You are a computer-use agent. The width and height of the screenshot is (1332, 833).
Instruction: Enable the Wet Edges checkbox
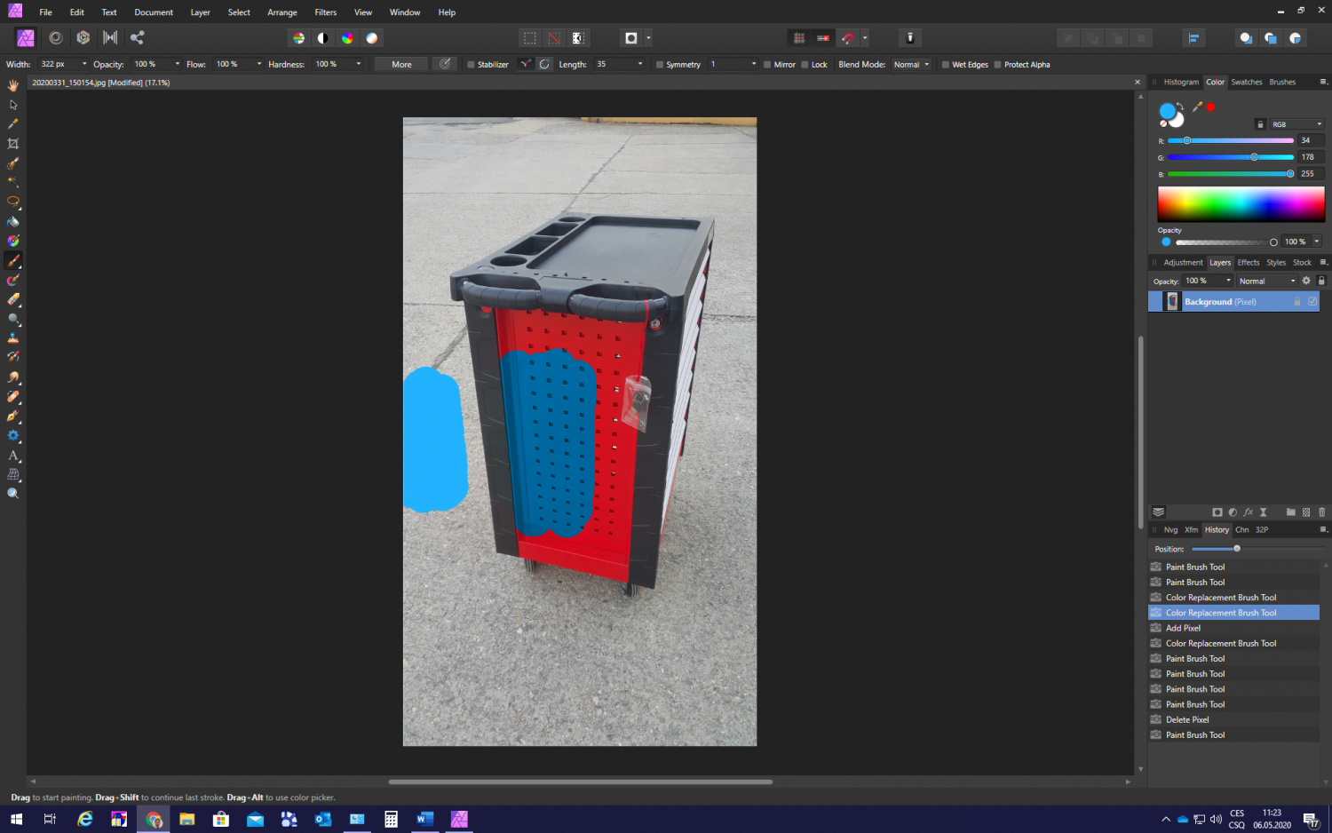pyautogui.click(x=947, y=64)
